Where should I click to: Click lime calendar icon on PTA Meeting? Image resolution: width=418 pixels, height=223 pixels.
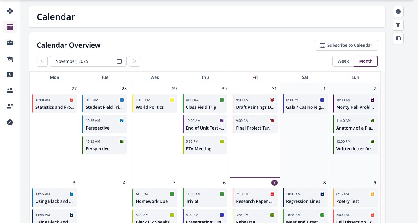click(222, 141)
